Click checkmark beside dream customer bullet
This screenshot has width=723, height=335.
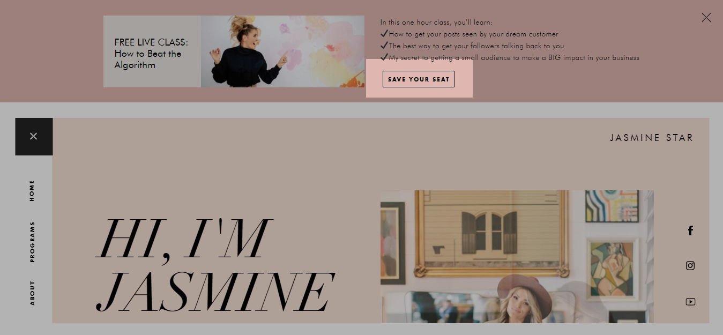pos(384,33)
